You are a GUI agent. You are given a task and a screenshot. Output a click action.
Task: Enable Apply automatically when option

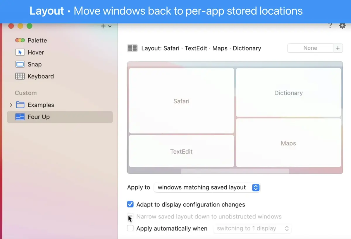[x=130, y=228]
